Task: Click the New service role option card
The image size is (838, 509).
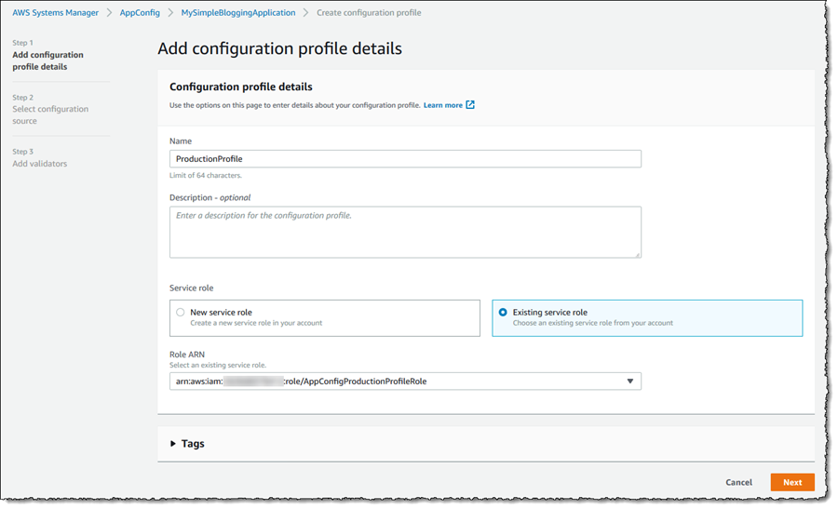Action: (324, 317)
